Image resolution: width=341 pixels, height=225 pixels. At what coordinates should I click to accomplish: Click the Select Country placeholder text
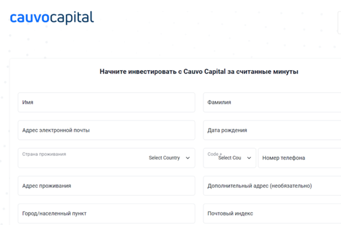[164, 158]
